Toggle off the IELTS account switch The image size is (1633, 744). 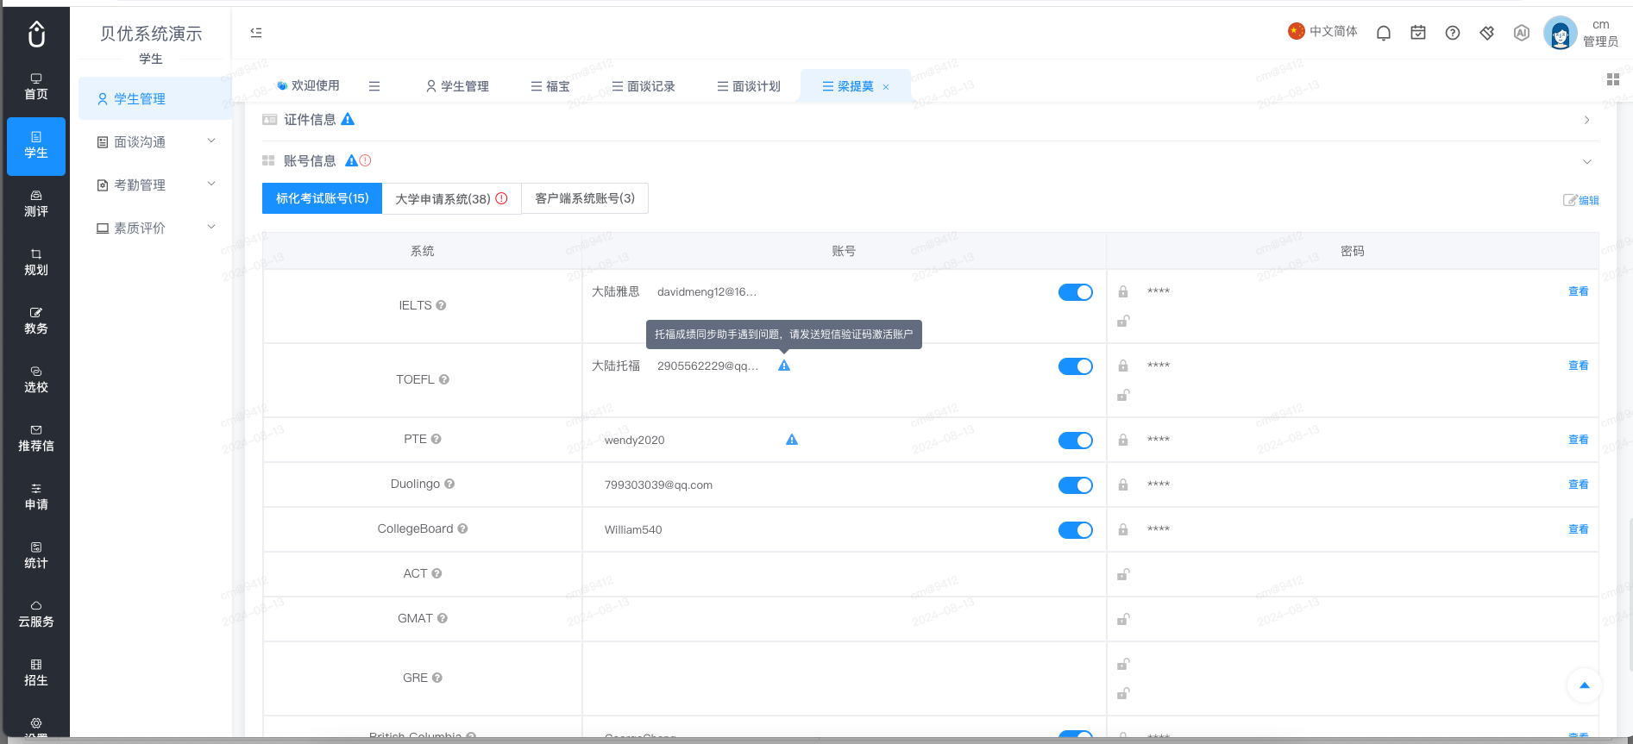point(1076,292)
